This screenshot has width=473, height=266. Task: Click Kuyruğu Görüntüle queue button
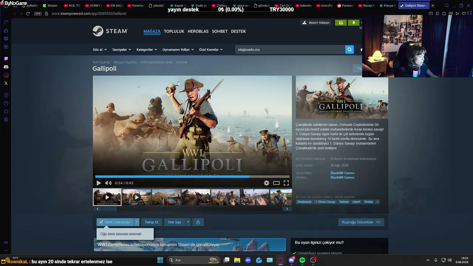point(361,222)
